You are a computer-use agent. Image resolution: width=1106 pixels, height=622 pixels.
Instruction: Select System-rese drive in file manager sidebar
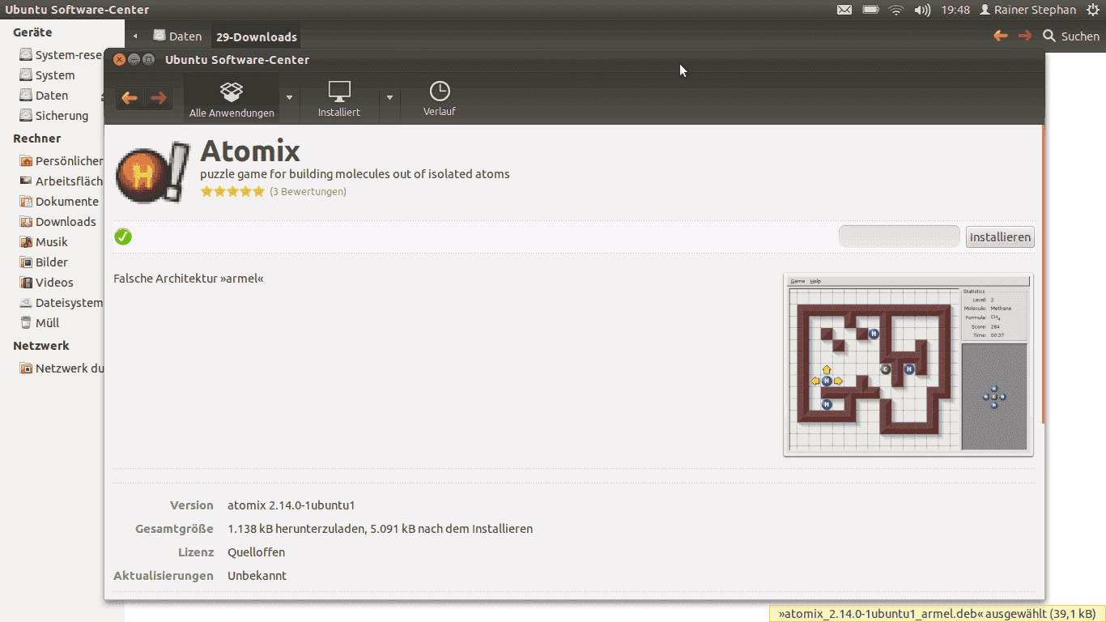point(62,55)
